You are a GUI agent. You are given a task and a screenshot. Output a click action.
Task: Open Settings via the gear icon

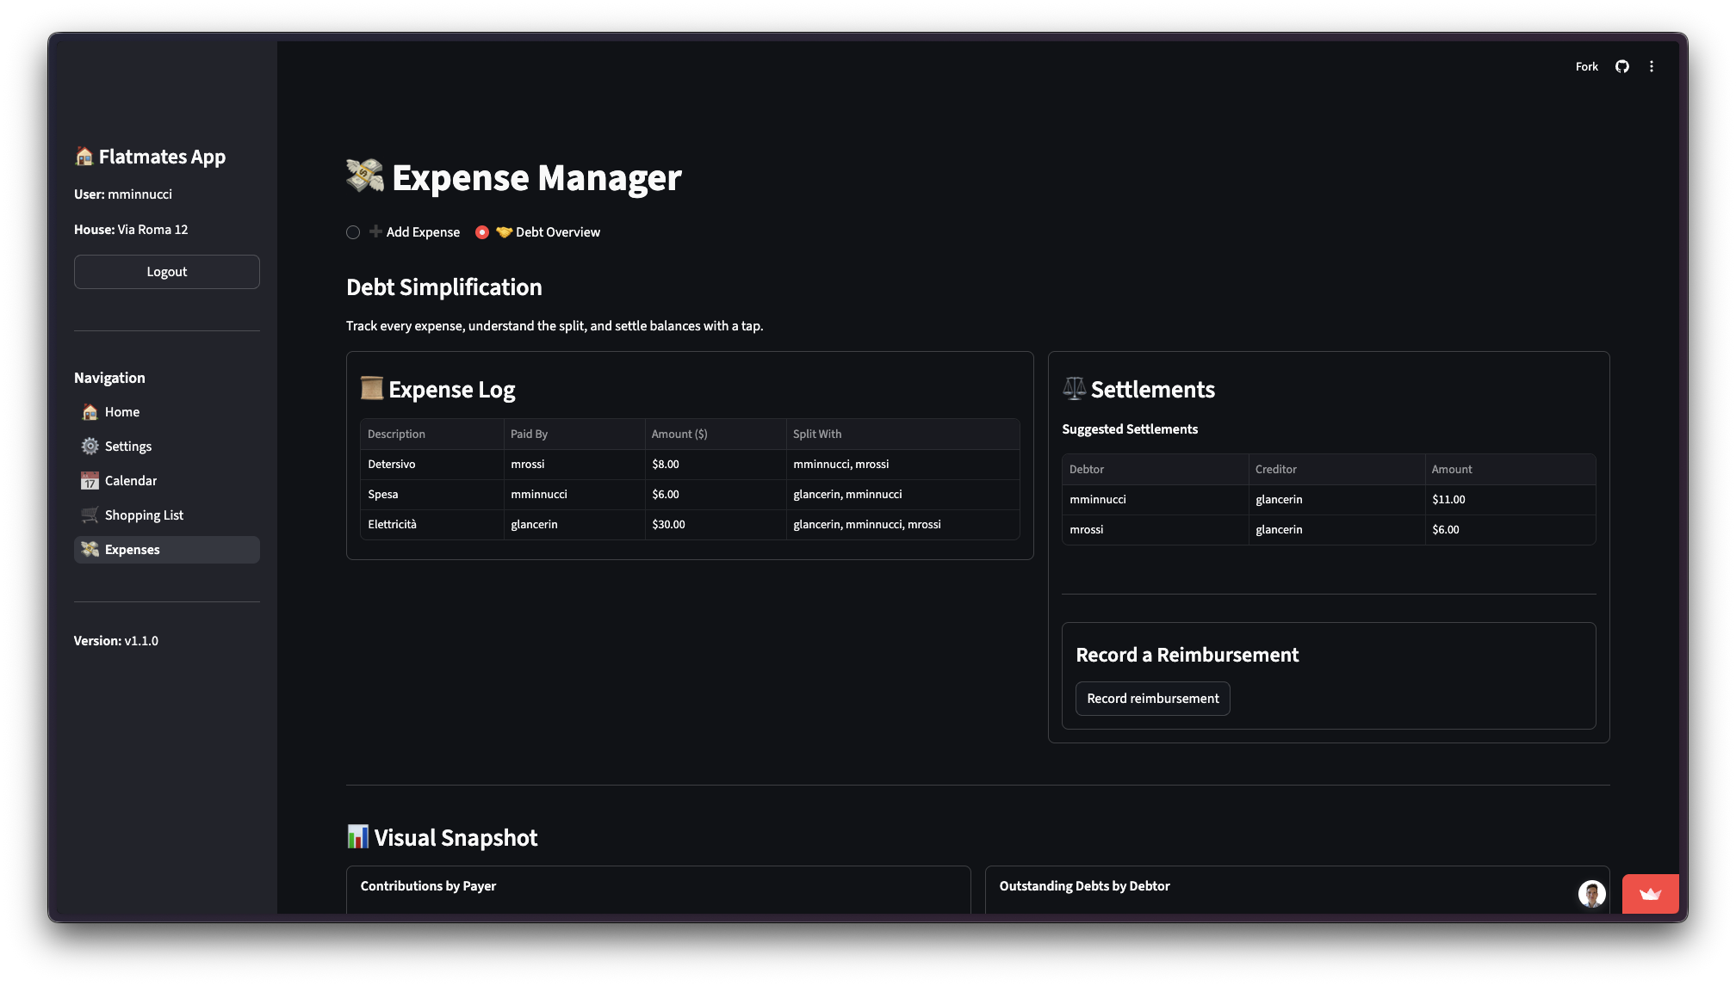click(x=90, y=447)
